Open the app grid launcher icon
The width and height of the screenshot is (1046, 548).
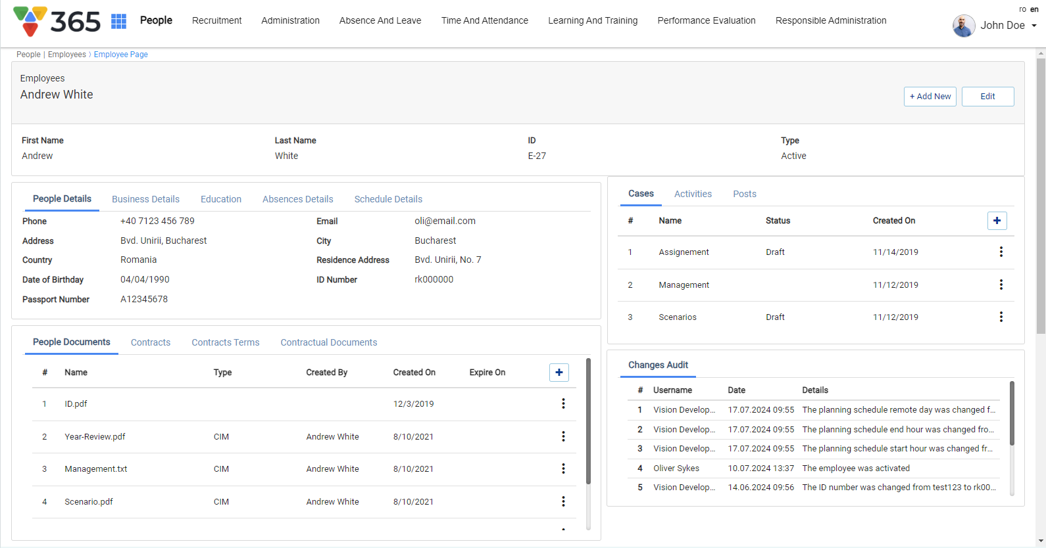click(118, 21)
